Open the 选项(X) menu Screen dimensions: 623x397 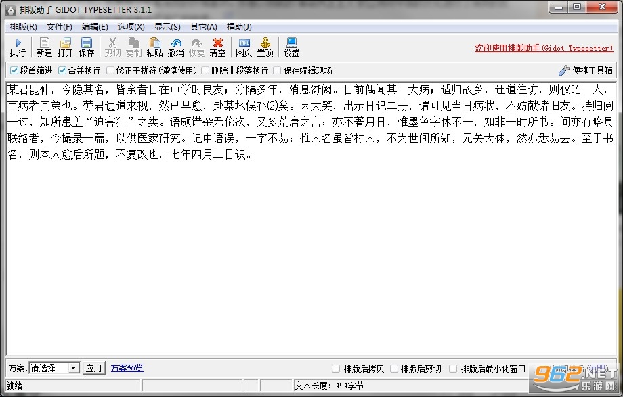(131, 27)
